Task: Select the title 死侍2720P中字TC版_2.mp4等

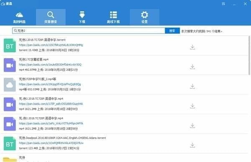Action: pos(38,79)
